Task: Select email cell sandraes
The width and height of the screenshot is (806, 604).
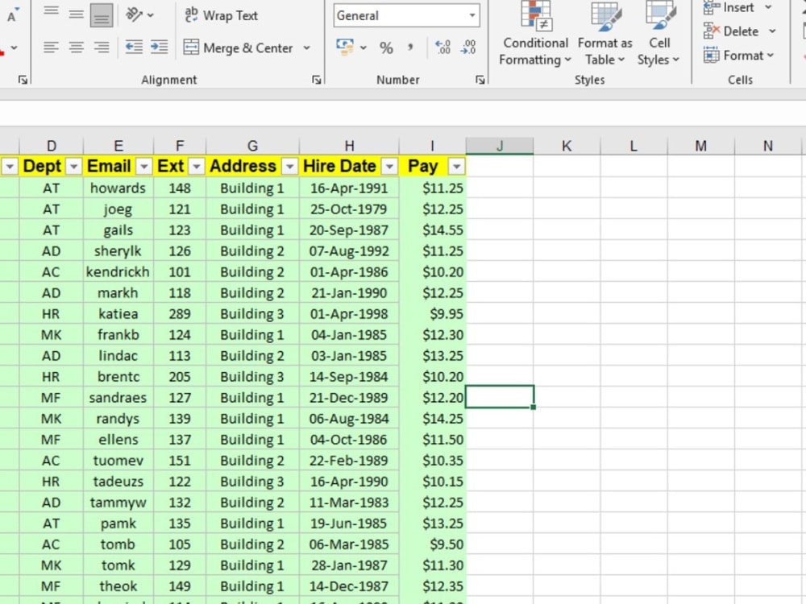Action: (118, 398)
